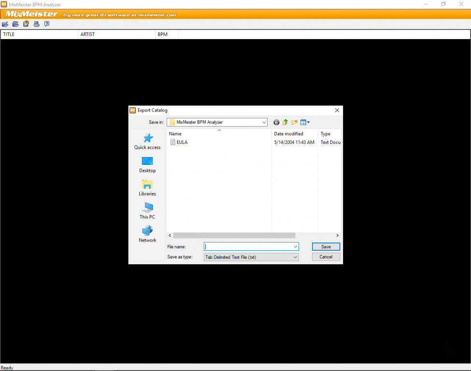Click the Cancel button

(326, 257)
